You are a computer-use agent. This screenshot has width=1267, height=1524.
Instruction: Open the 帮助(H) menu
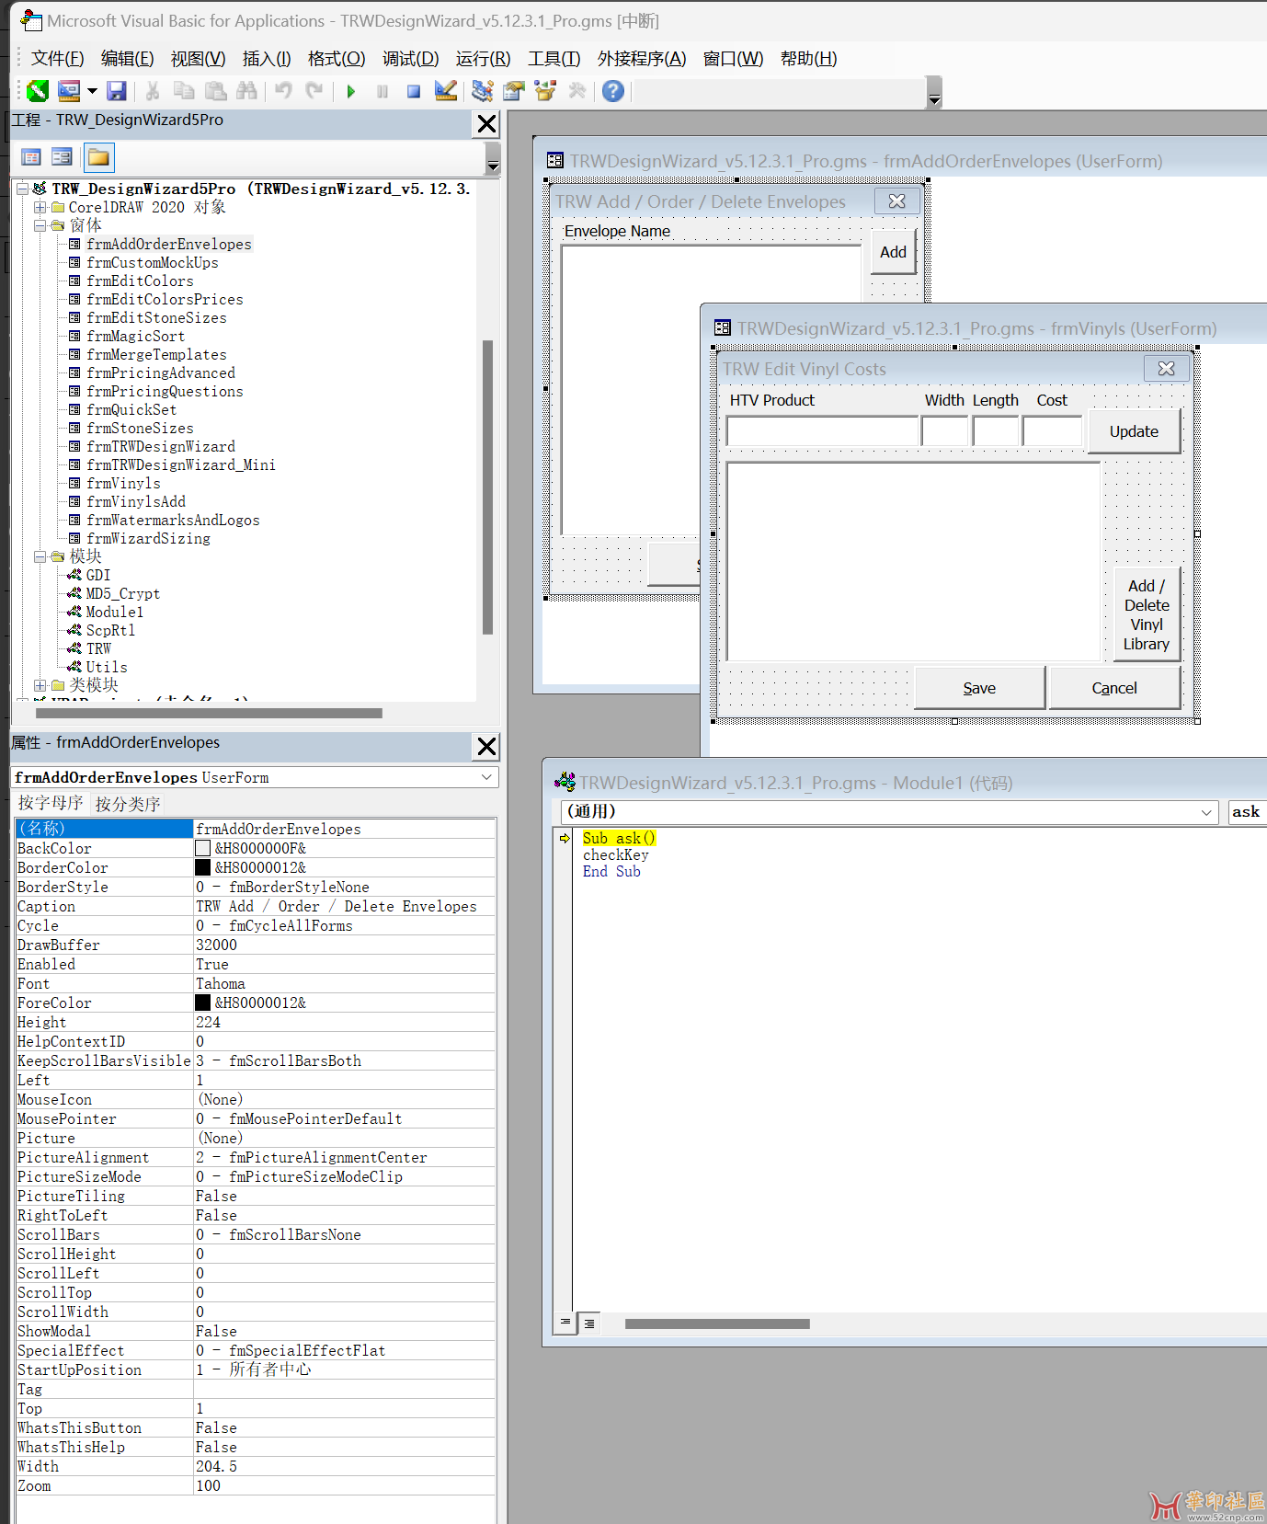point(808,59)
